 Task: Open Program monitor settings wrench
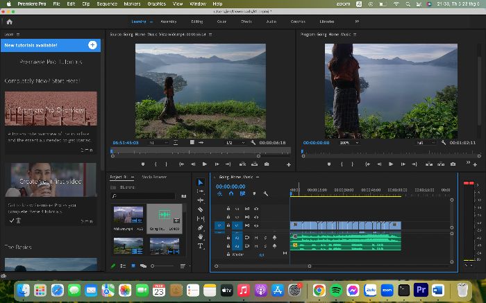click(444, 143)
